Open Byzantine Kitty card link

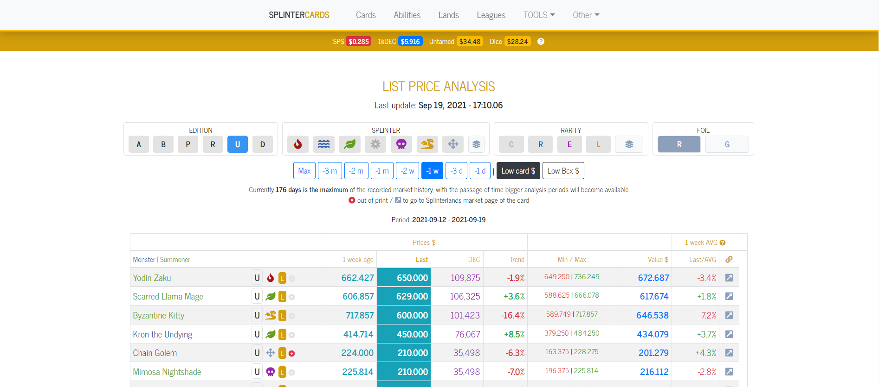[158, 316]
